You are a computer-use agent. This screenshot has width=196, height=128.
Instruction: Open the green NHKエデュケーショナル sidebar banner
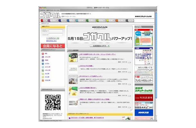coord(144,90)
